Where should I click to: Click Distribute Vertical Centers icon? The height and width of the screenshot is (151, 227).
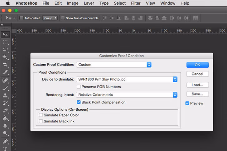tap(157, 18)
